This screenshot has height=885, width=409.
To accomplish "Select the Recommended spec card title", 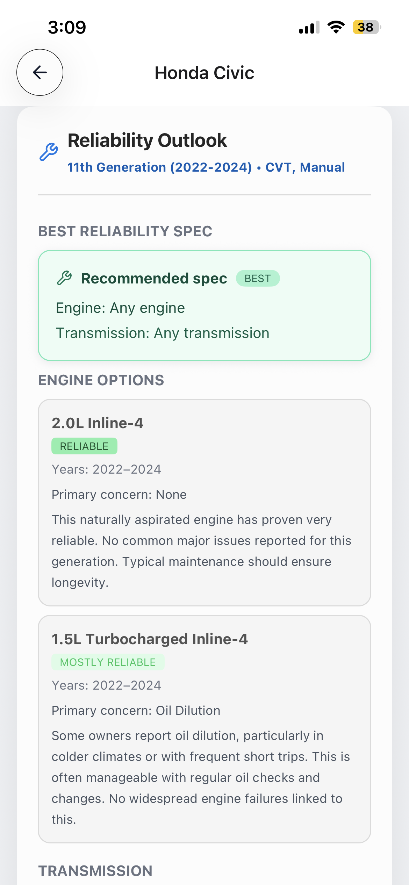I will coord(154,278).
